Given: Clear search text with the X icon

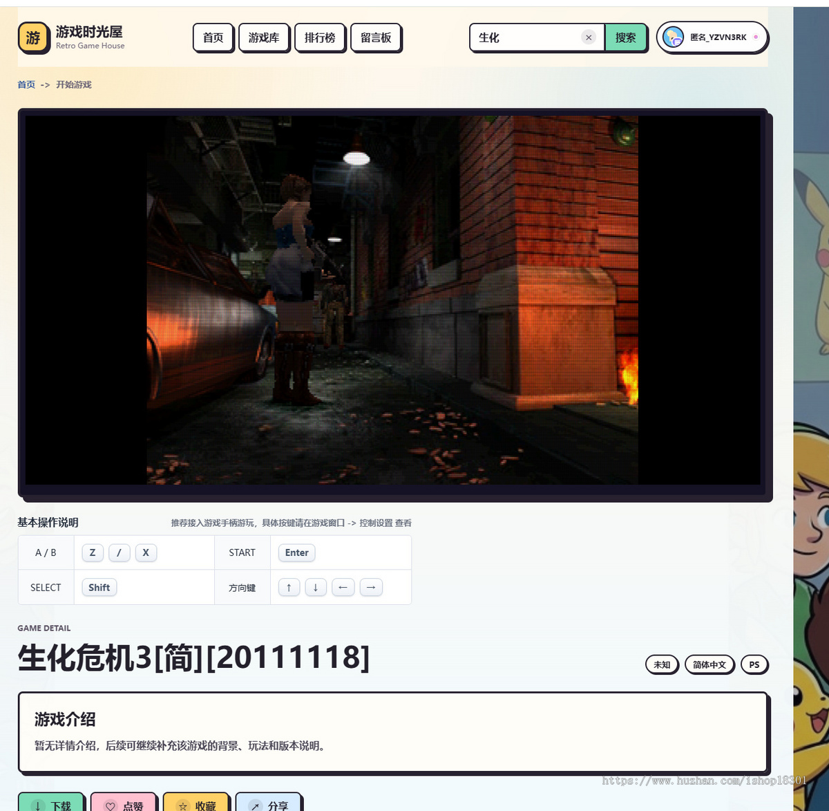Looking at the screenshot, I should tap(589, 37).
